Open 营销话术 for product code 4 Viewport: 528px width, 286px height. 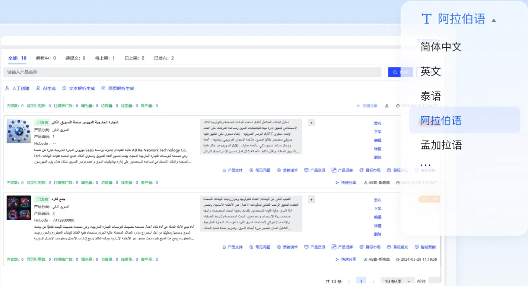[x=287, y=247]
